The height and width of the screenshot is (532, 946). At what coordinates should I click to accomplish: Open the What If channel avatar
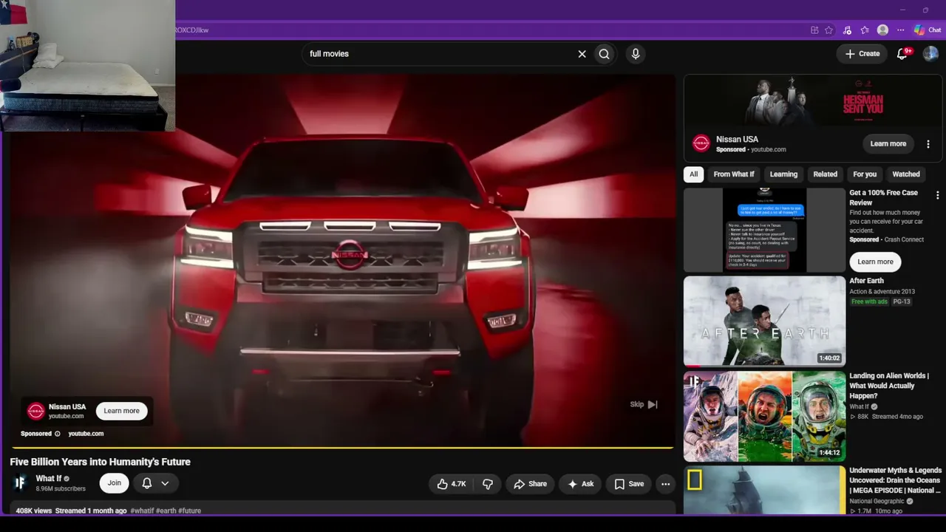[21, 483]
